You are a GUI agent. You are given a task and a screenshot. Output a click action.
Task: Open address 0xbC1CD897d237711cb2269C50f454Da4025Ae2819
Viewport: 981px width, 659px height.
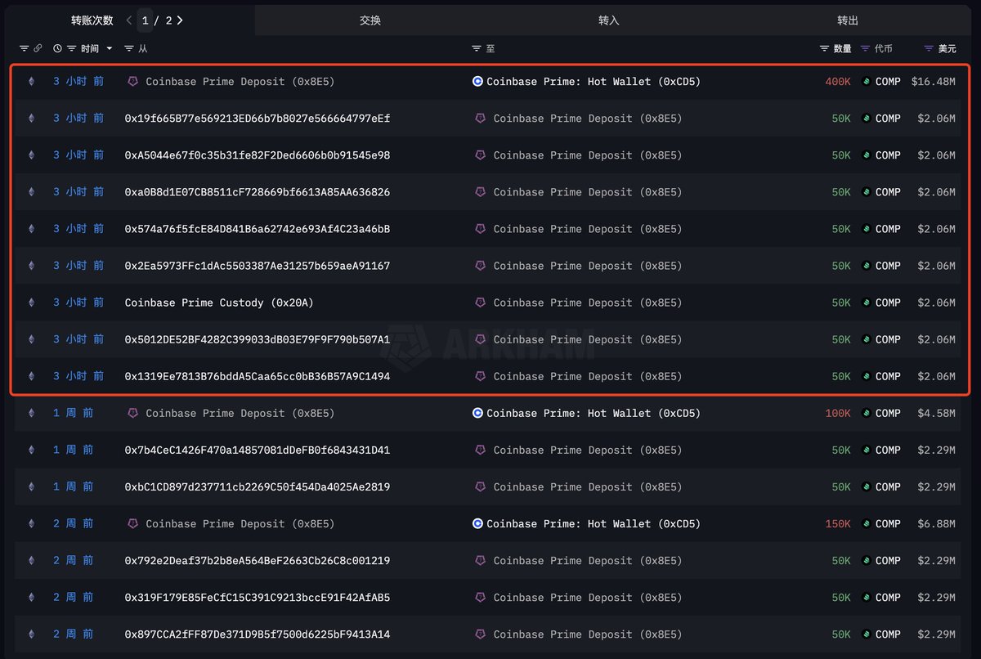click(x=258, y=486)
